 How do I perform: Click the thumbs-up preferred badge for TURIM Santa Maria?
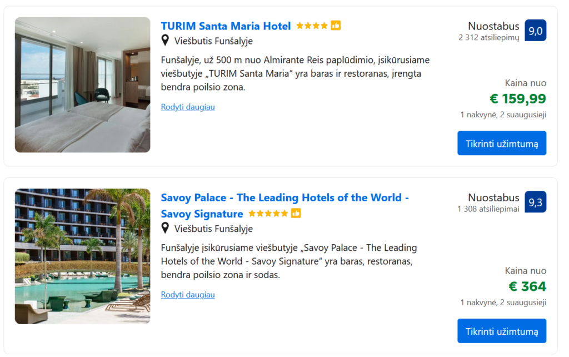tap(336, 26)
